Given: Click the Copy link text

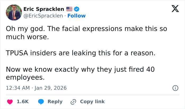Looking at the screenshot, I should click(92, 102).
